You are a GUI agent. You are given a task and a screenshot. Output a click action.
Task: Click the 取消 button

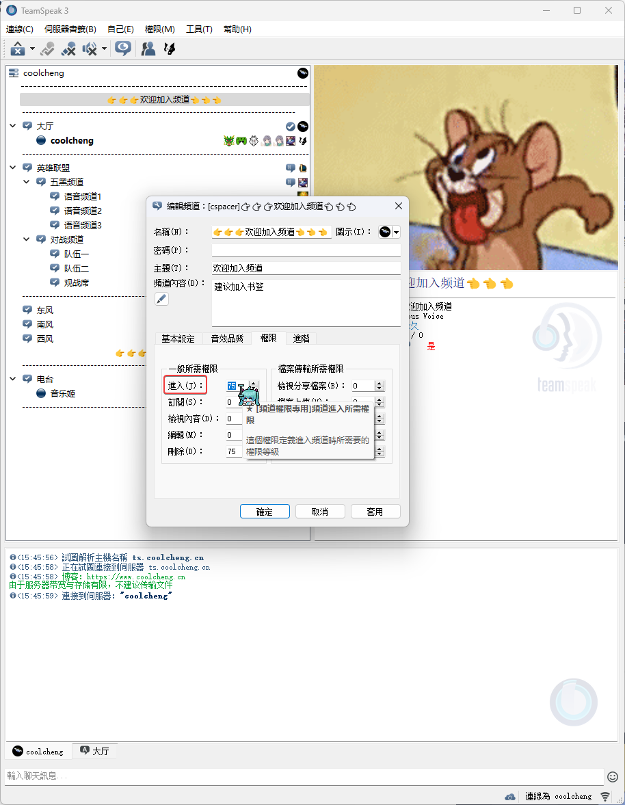coord(320,512)
